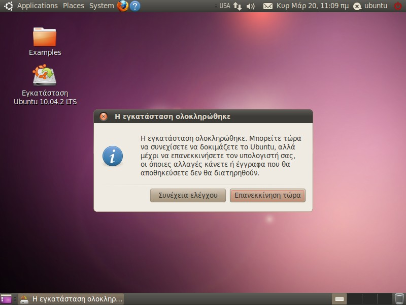The width and height of the screenshot is (406, 305).
Task: Open the clock showing Κυρ Μάρ 20, 11:09 πμ
Action: click(x=313, y=6)
